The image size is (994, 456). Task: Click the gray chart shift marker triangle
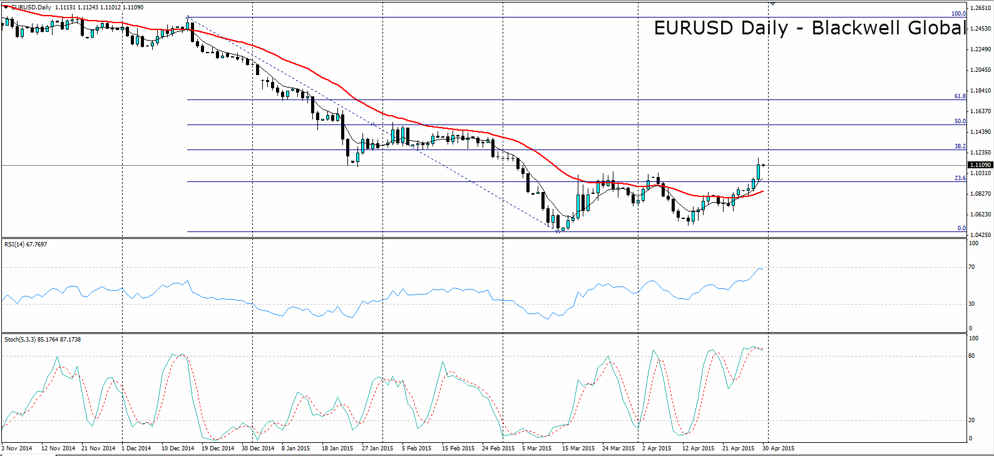pos(773,4)
